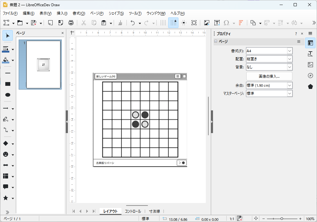Image resolution: width=317 pixels, height=222 pixels.
Task: Close the ページ panel
Action: pos(63,33)
